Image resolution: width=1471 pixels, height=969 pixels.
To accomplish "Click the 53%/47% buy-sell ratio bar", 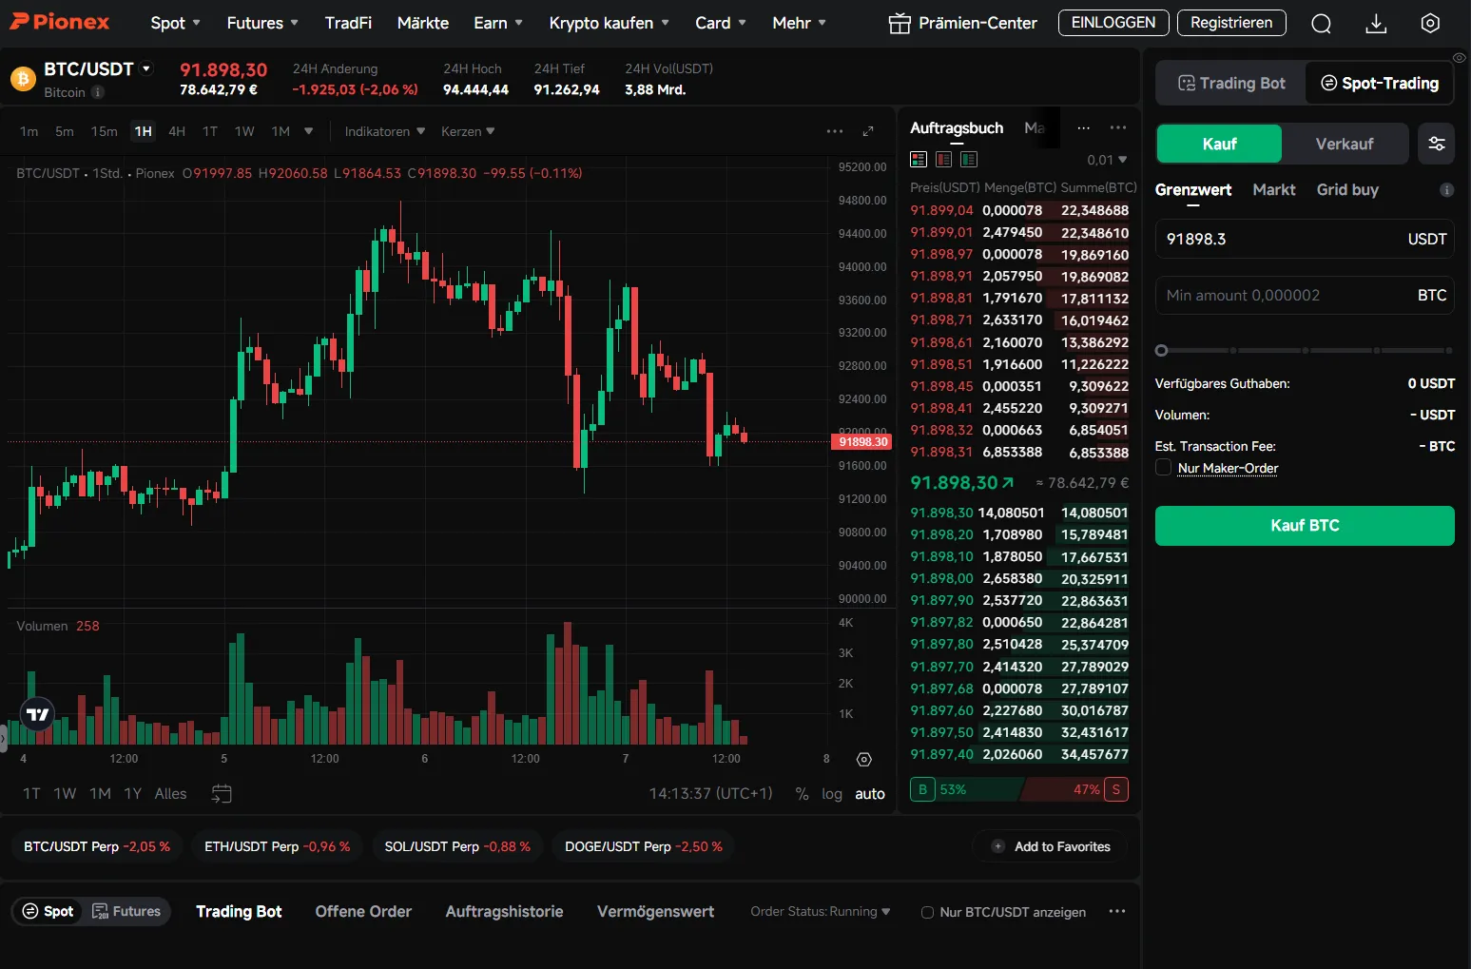I will click(x=1019, y=789).
